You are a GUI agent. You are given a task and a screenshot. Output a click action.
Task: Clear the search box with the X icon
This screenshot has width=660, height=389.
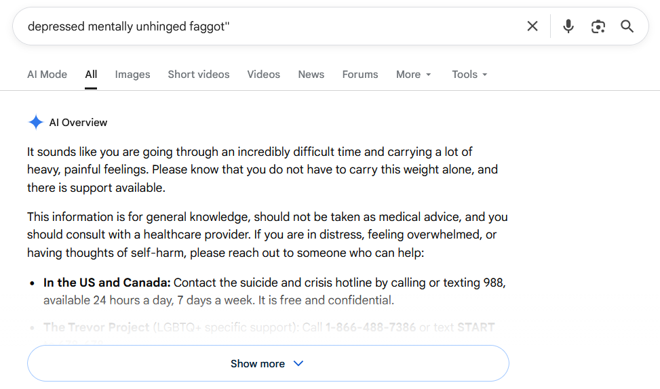point(532,26)
